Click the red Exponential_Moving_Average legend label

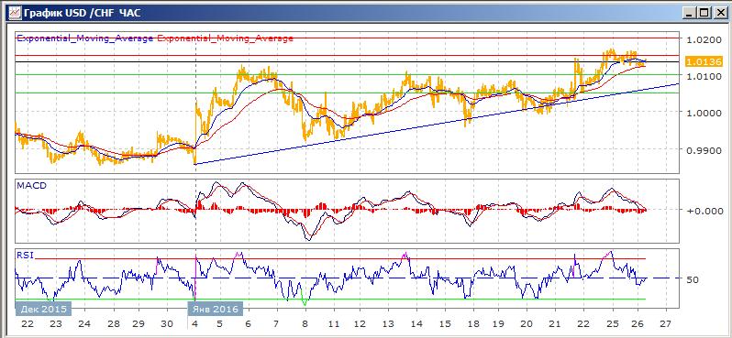(226, 38)
